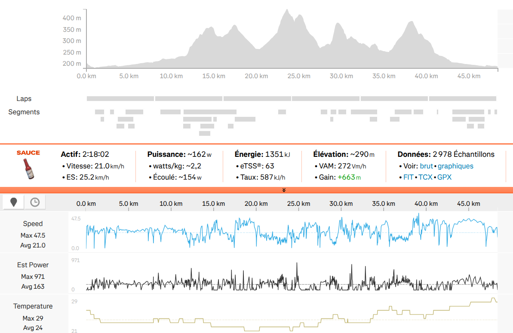Switch to the distance map-pin view
513x333 pixels.
[13, 202]
